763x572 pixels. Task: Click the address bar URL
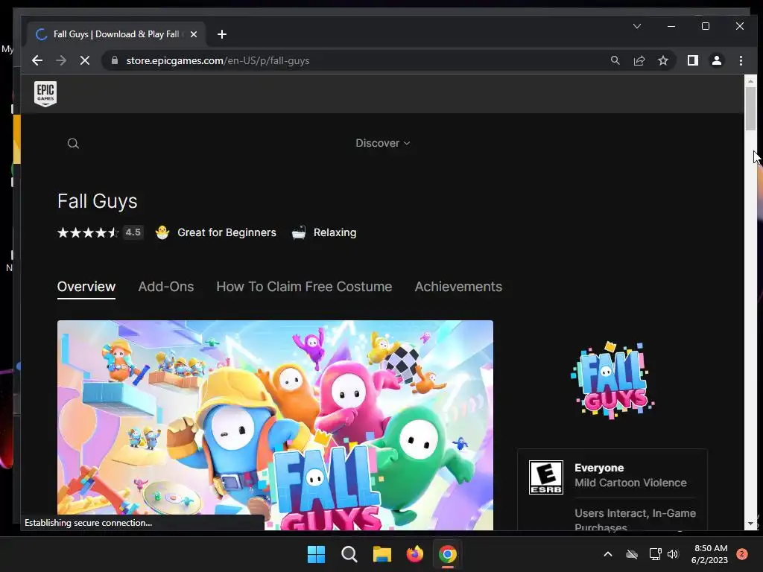218,61
